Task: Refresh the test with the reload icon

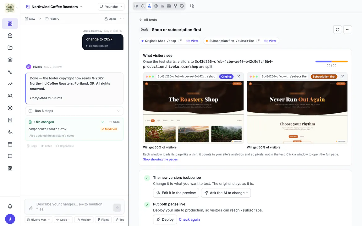Action: click(x=337, y=30)
